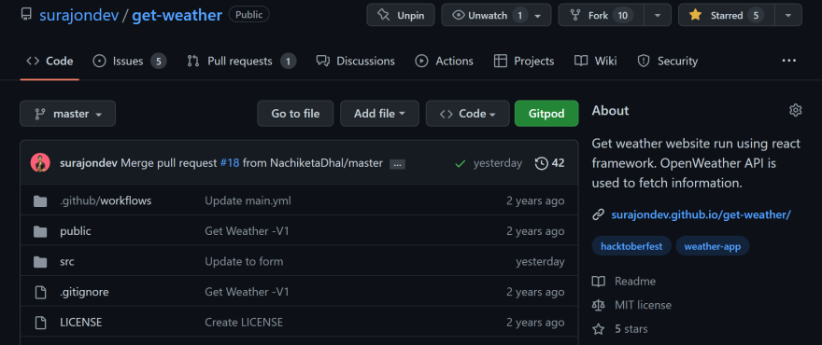This screenshot has width=822, height=345.
Task: Click the public folder icon
Action: click(x=40, y=231)
